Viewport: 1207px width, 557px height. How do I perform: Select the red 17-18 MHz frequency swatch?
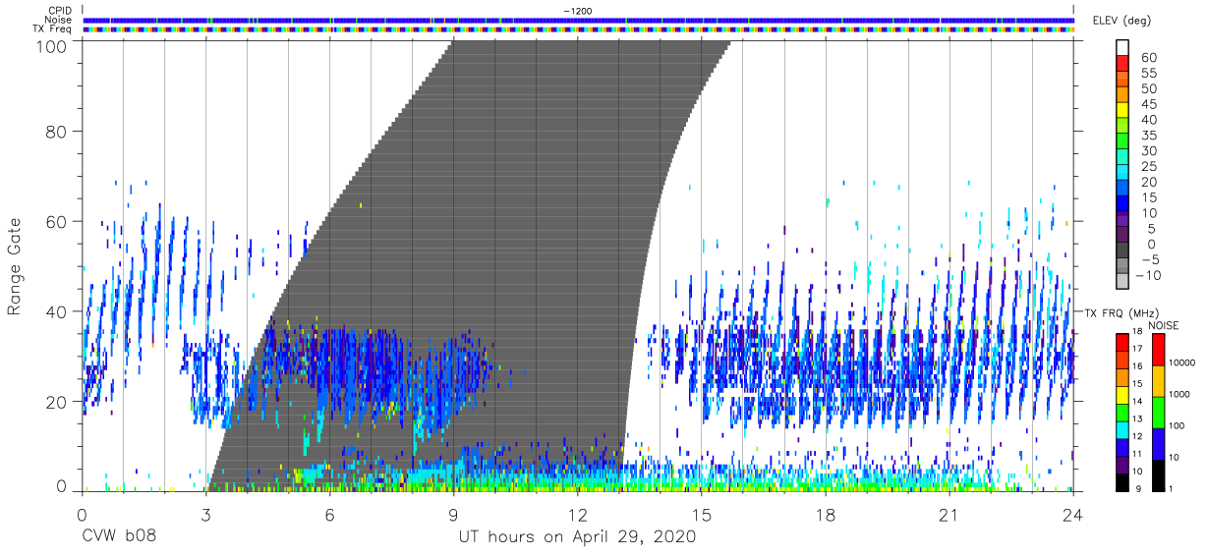point(1123,341)
